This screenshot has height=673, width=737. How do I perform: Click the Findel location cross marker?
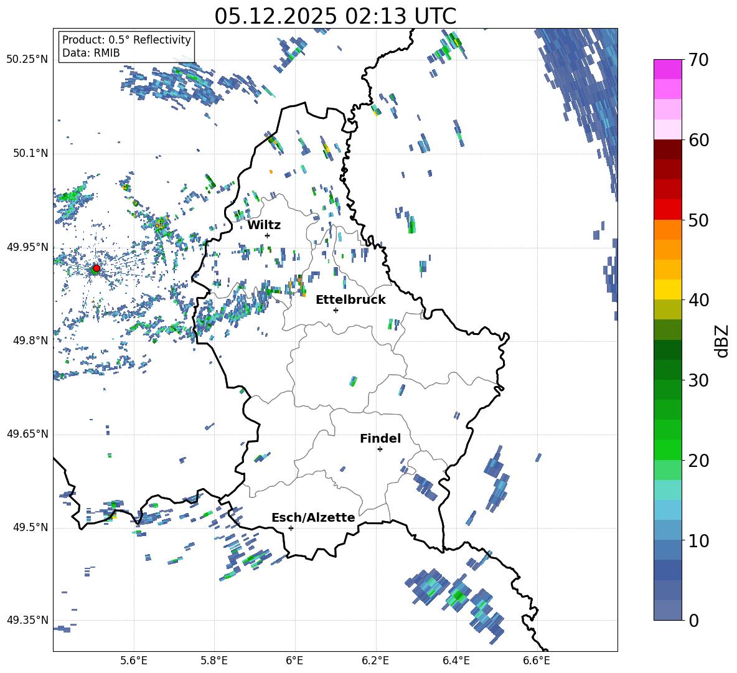[x=380, y=449]
